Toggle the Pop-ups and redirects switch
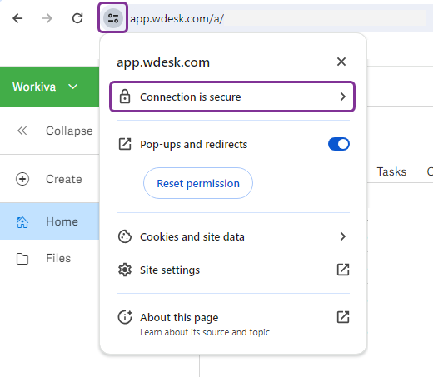 [x=339, y=144]
